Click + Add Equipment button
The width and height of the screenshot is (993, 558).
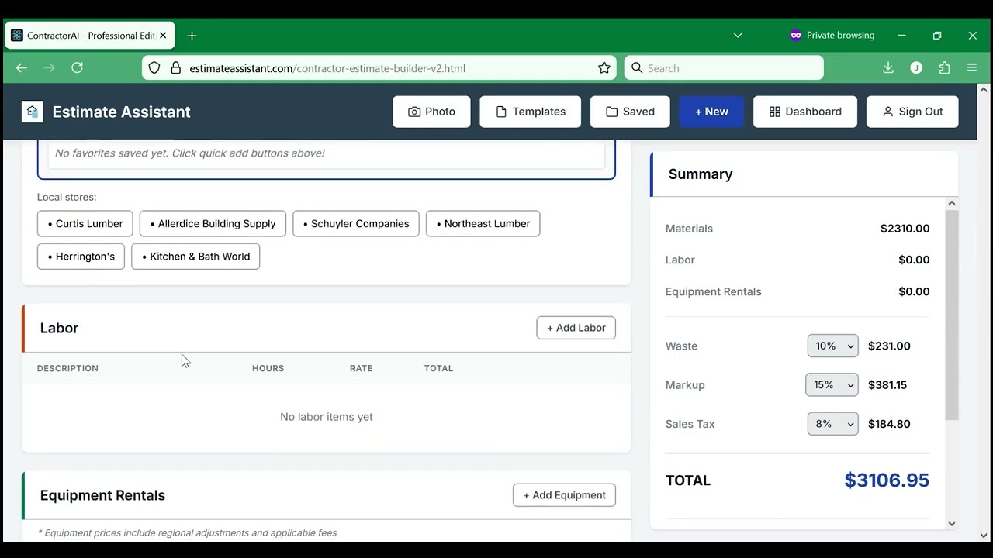pyautogui.click(x=564, y=495)
